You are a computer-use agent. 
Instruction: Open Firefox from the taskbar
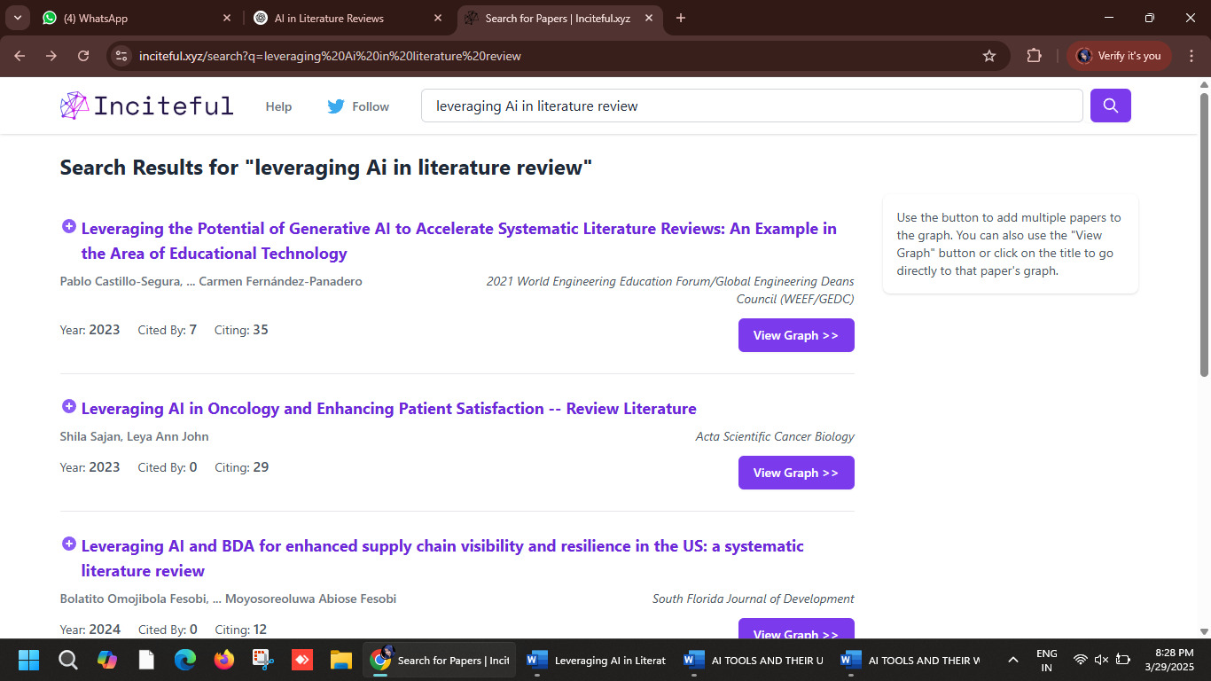224,660
